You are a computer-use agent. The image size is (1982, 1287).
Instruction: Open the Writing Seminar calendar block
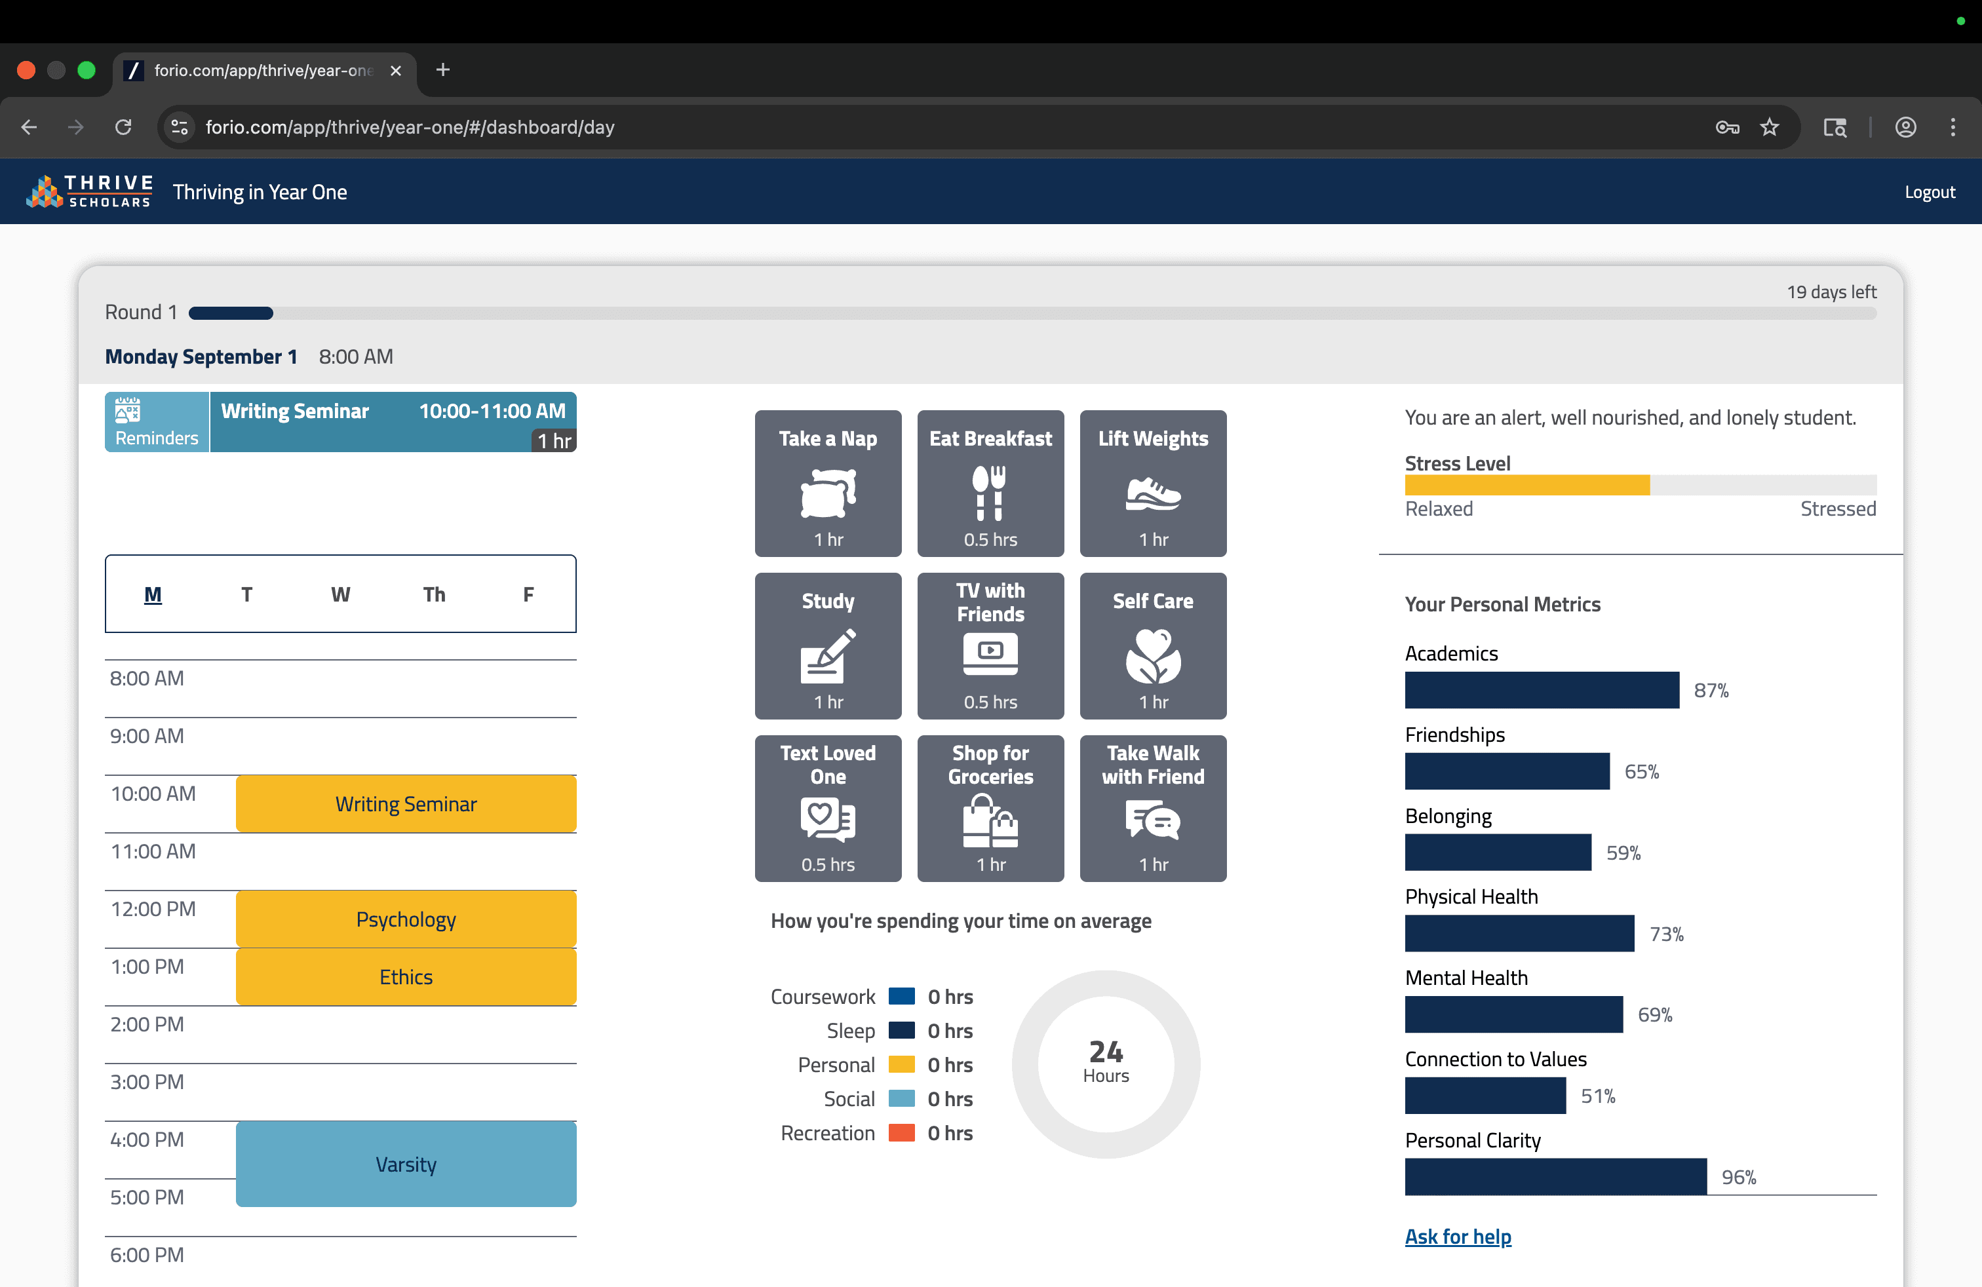[x=406, y=804]
